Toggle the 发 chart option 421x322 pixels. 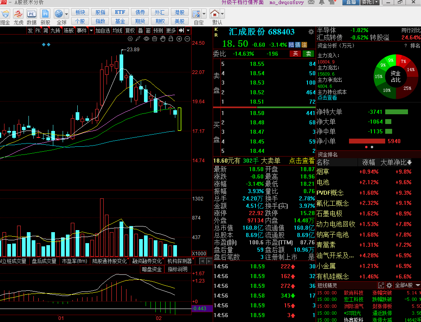(30, 30)
